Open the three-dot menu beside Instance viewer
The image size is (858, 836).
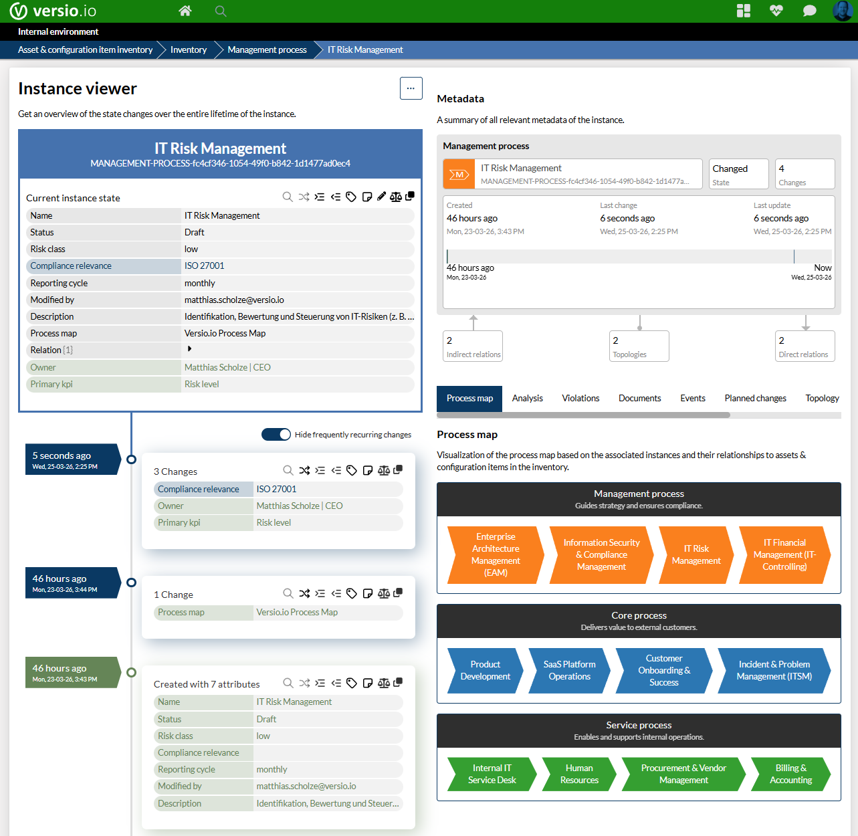point(411,88)
